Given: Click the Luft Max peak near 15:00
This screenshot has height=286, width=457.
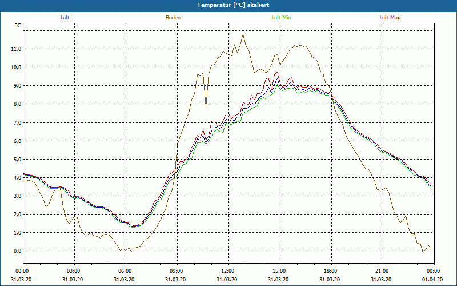Looking at the screenshot, I should (x=277, y=72).
